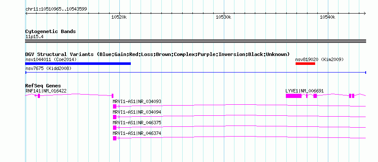Click the first exon of MRVI1-AS1 NR_034094
This screenshot has width=378, height=162.
point(115,117)
